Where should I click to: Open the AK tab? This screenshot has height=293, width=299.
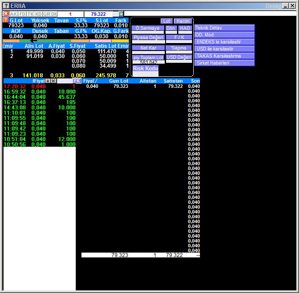[x=14, y=14]
